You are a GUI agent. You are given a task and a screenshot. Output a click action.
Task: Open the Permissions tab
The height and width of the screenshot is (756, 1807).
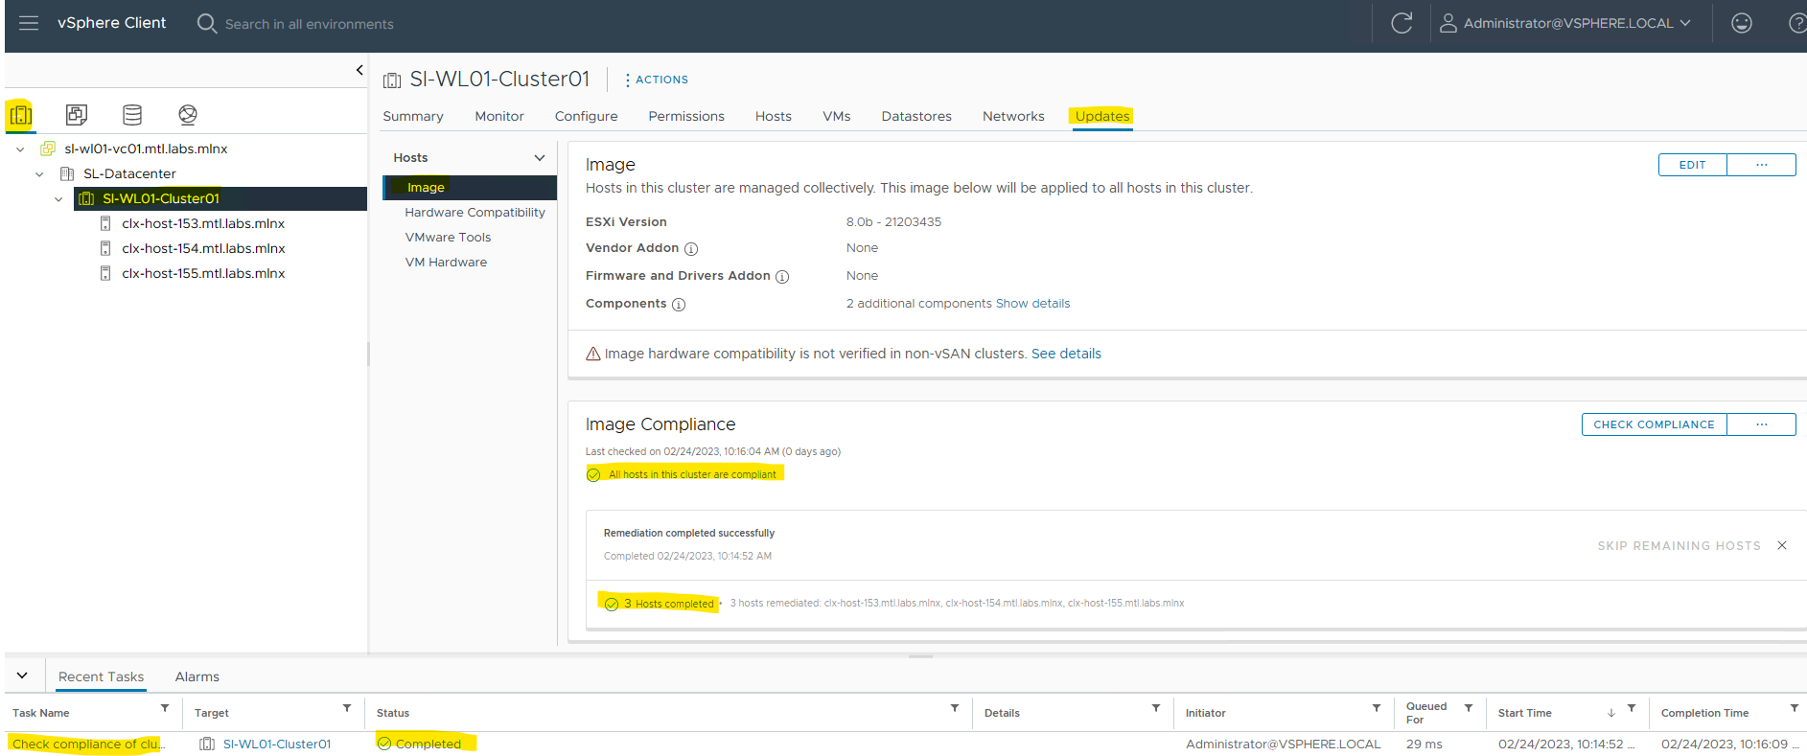tap(686, 117)
